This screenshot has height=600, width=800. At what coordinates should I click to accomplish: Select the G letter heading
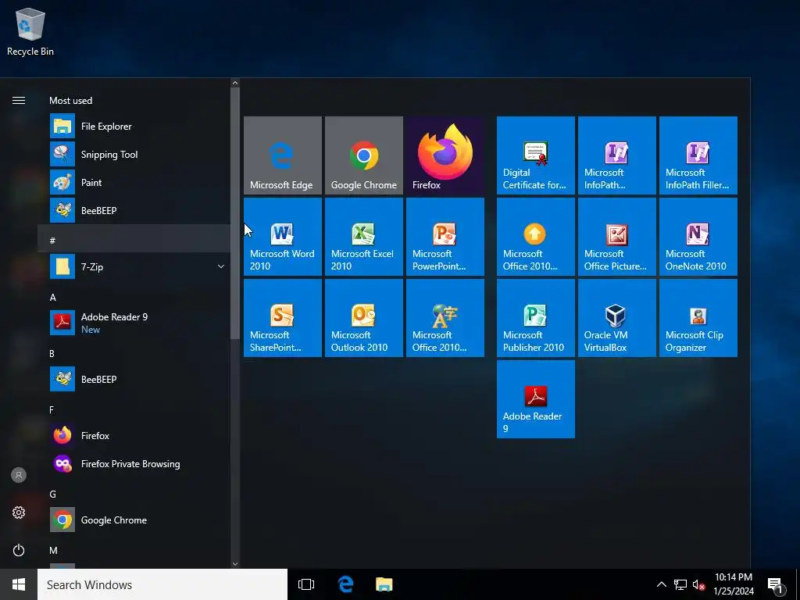(52, 494)
